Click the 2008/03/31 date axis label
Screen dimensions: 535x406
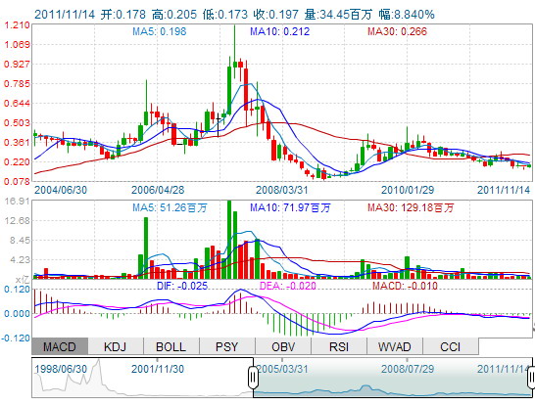point(282,190)
